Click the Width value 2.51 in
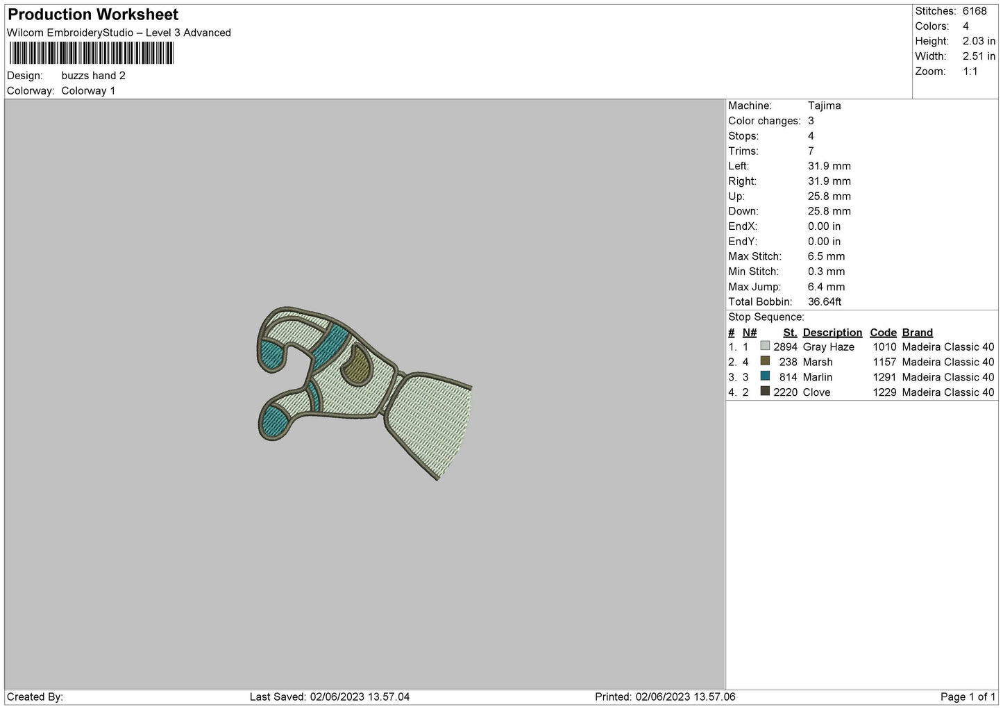Viewport: 1003px width, 709px height. [979, 56]
